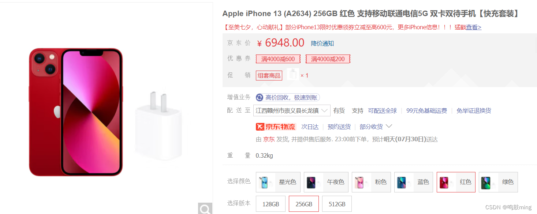
Task: Click the 满4000减200 coupon
Action: pyautogui.click(x=328, y=59)
